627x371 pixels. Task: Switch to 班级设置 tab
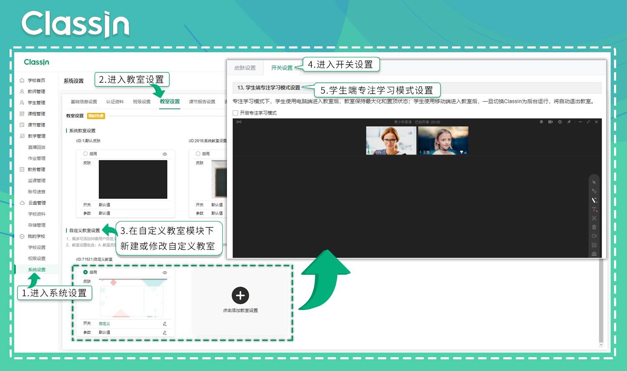click(142, 102)
